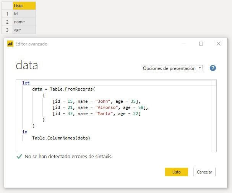Select the "id" cell in the list

coord(24,14)
